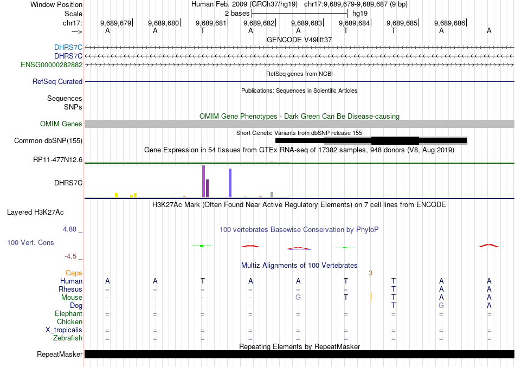
Task: Click the tall blue bar in GTEx chart
Action: point(230,183)
